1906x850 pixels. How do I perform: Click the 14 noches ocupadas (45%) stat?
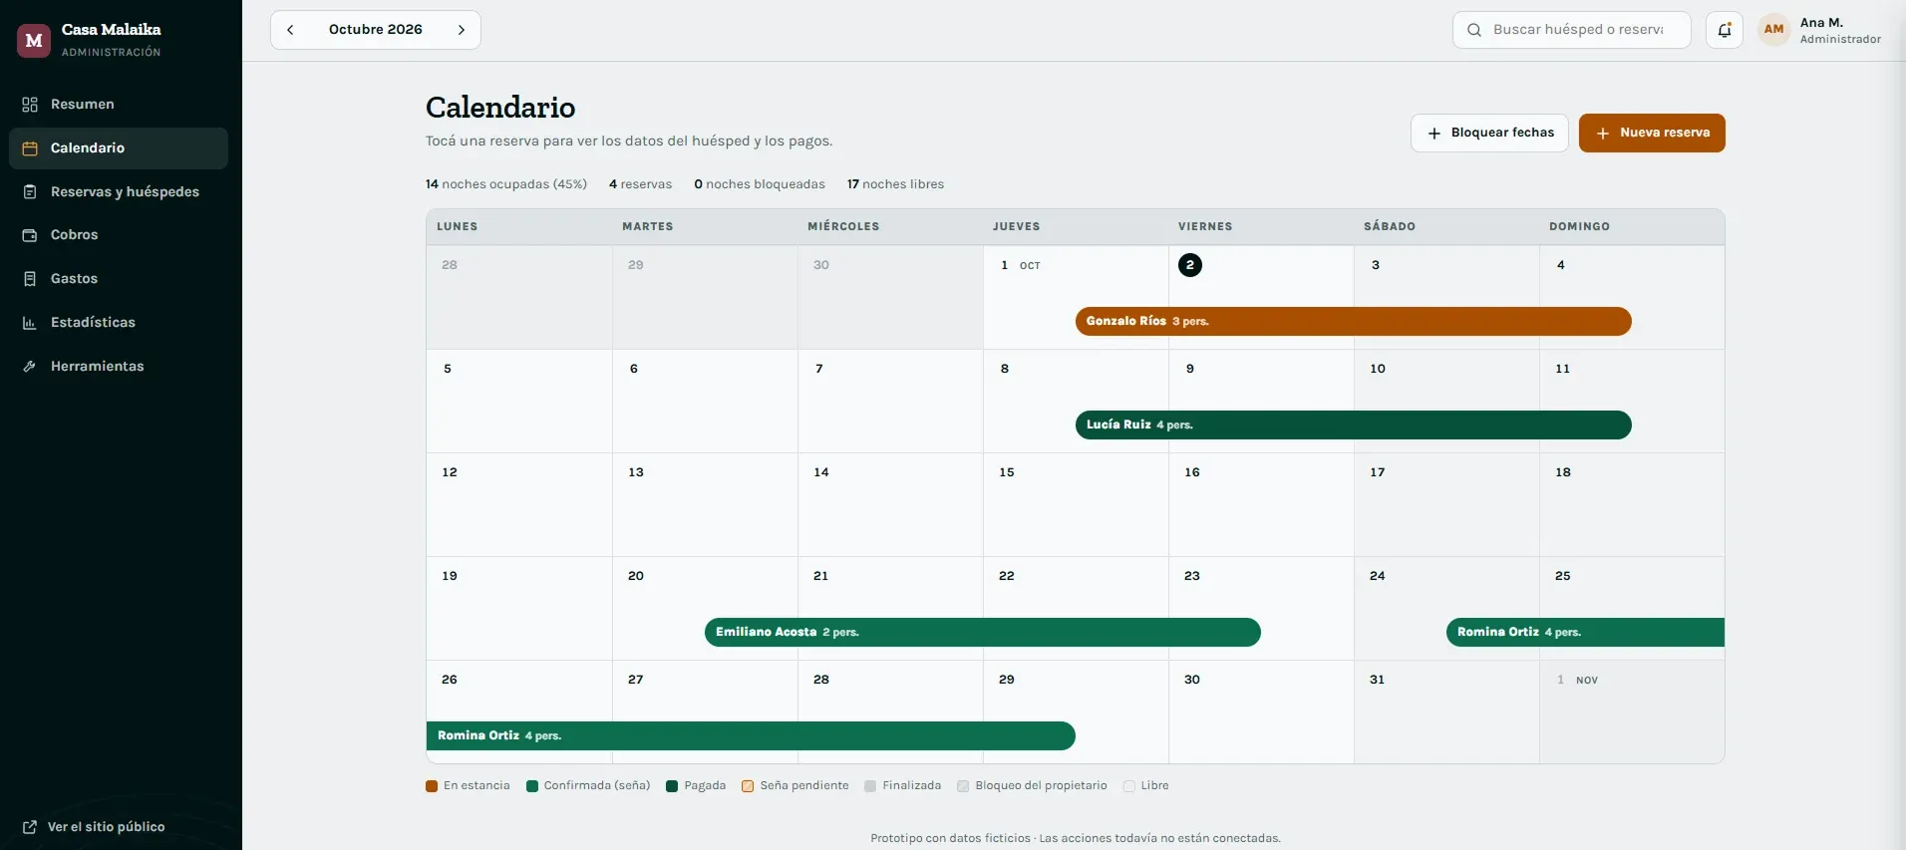(506, 184)
